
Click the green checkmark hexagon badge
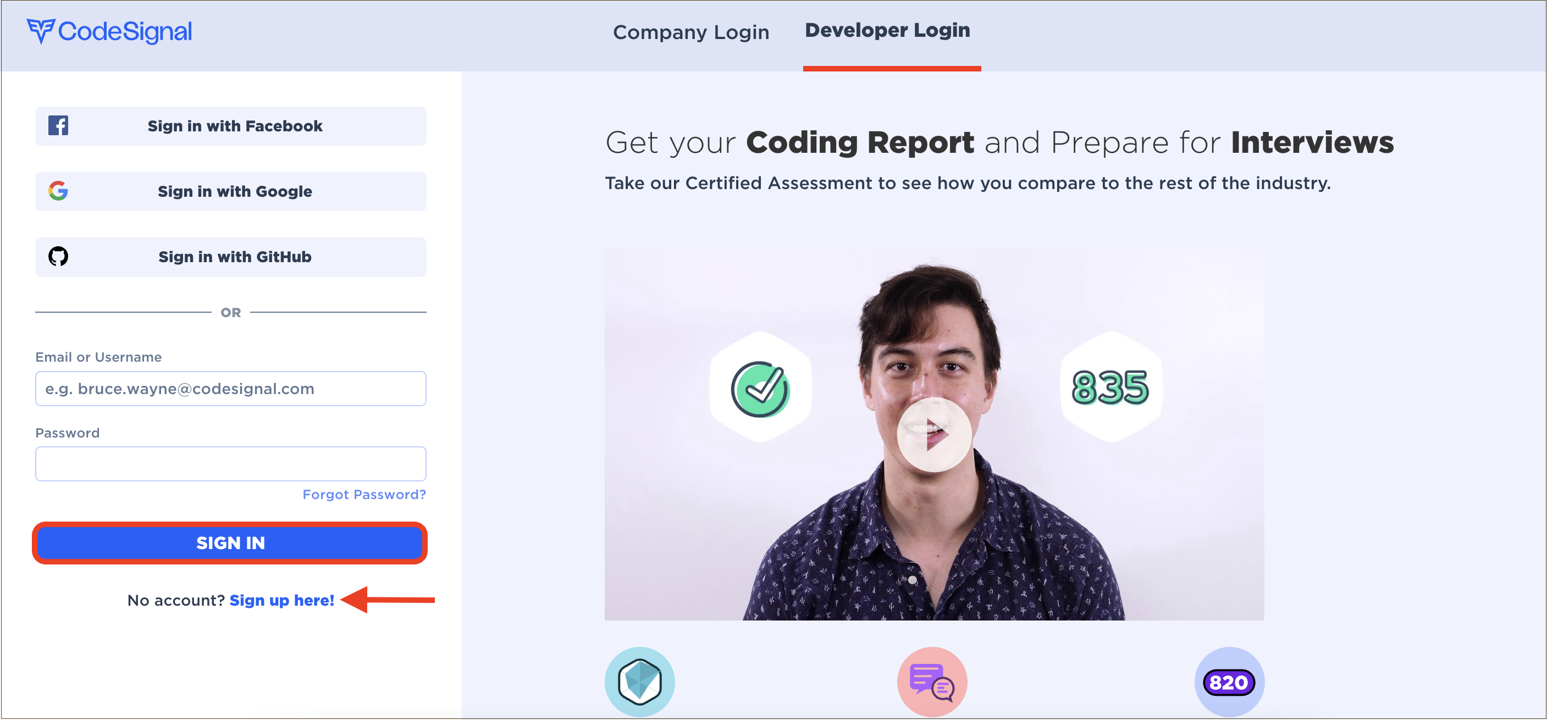(x=760, y=388)
